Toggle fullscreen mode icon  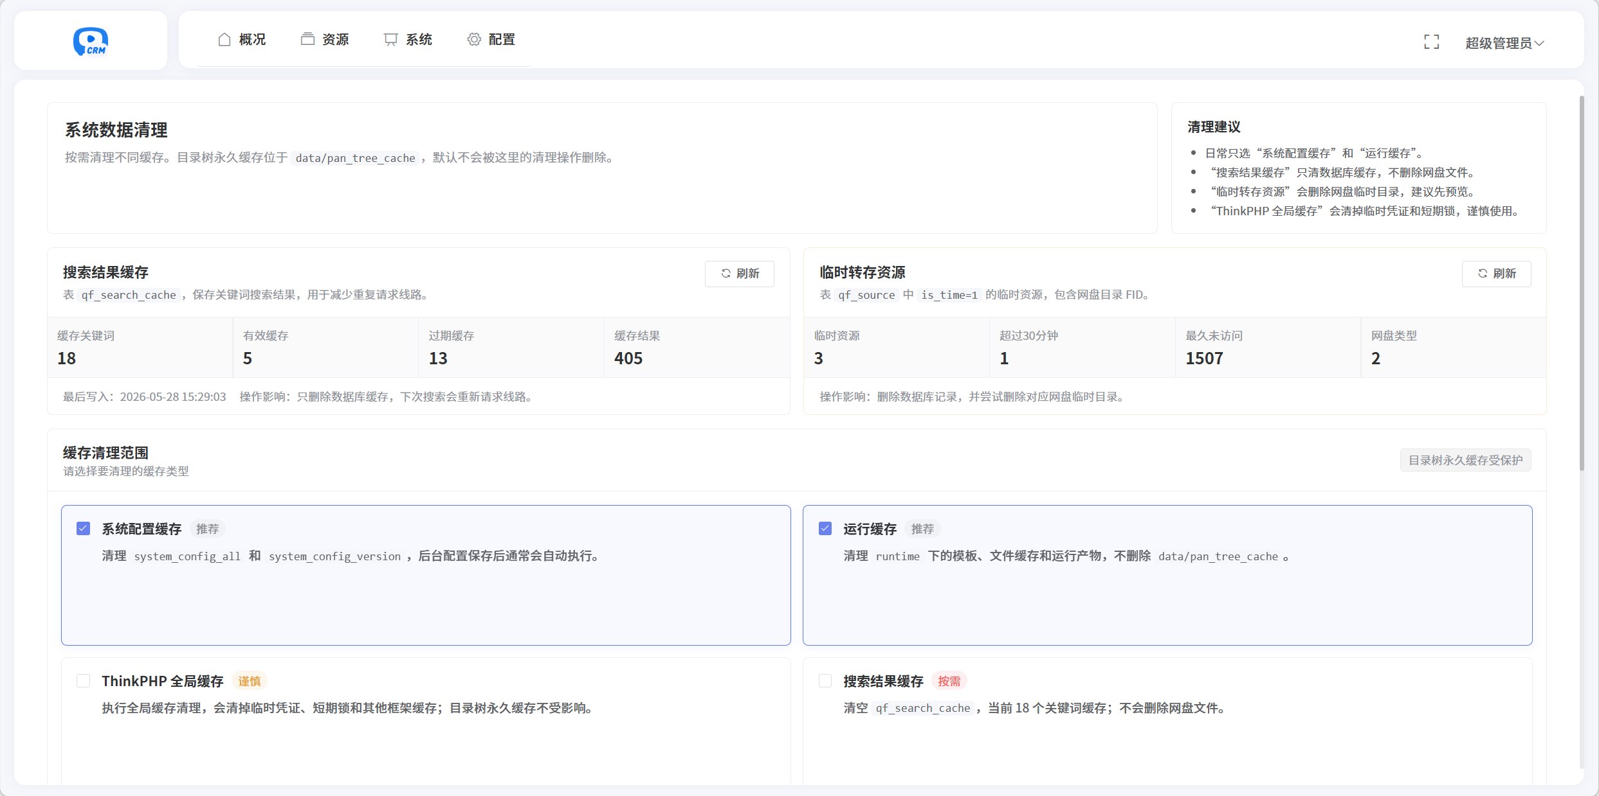point(1432,42)
